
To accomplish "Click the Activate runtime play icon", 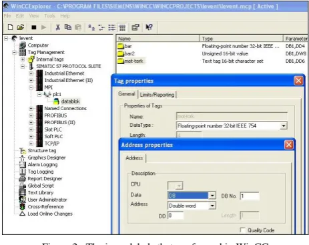I will point(44,27).
